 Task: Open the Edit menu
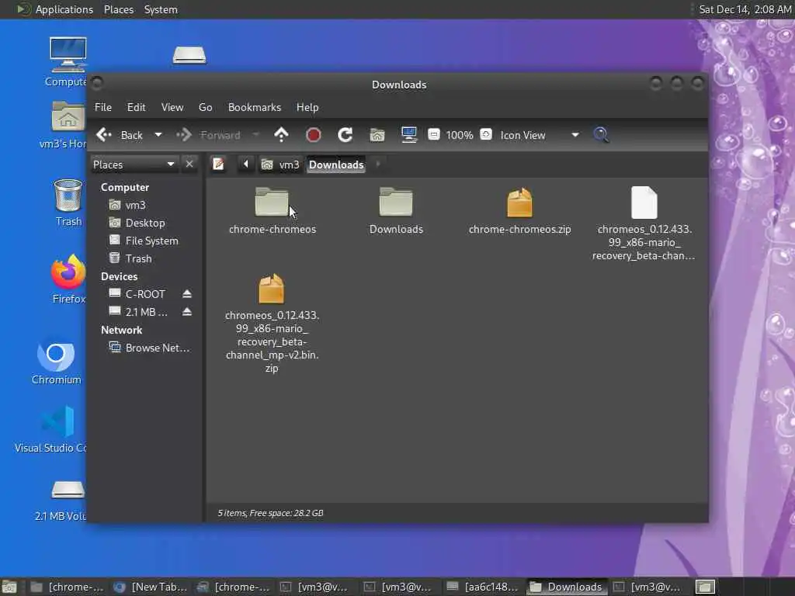tap(136, 107)
